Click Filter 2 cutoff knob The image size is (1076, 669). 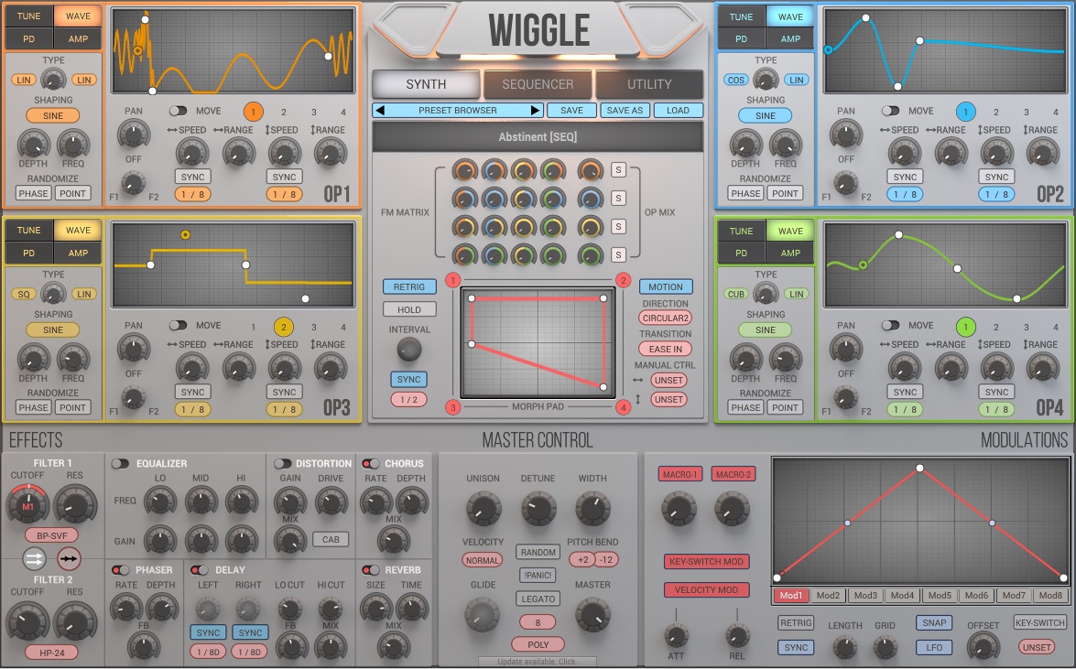(27, 621)
